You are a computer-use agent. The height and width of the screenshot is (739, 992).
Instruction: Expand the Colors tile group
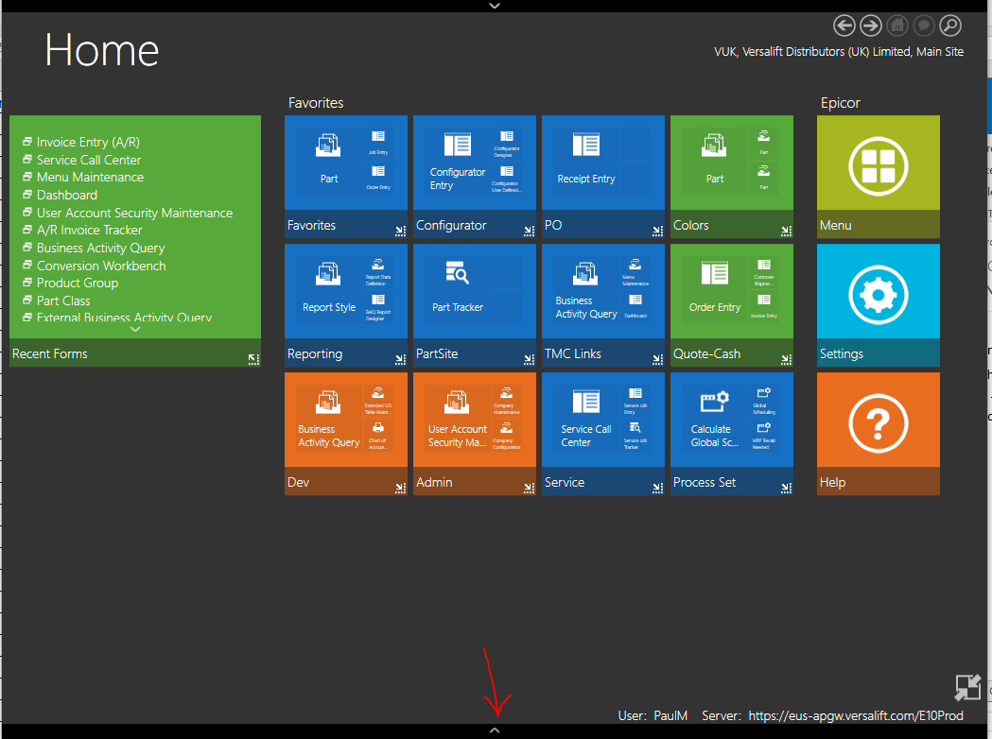pos(786,231)
